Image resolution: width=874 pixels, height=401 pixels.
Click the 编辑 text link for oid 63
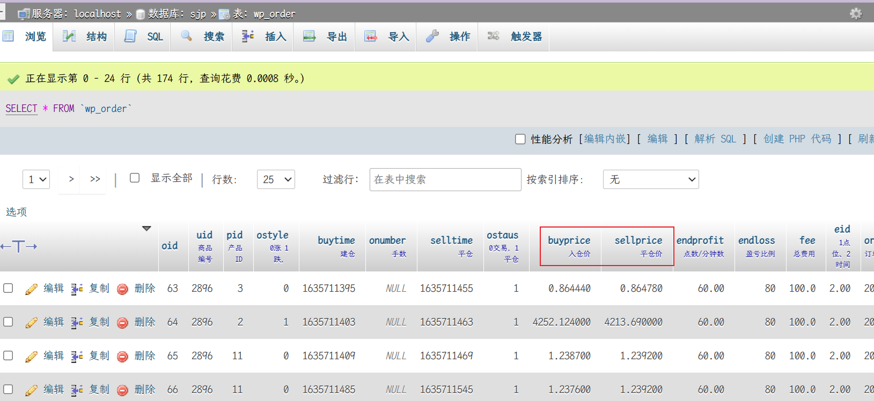tap(54, 288)
